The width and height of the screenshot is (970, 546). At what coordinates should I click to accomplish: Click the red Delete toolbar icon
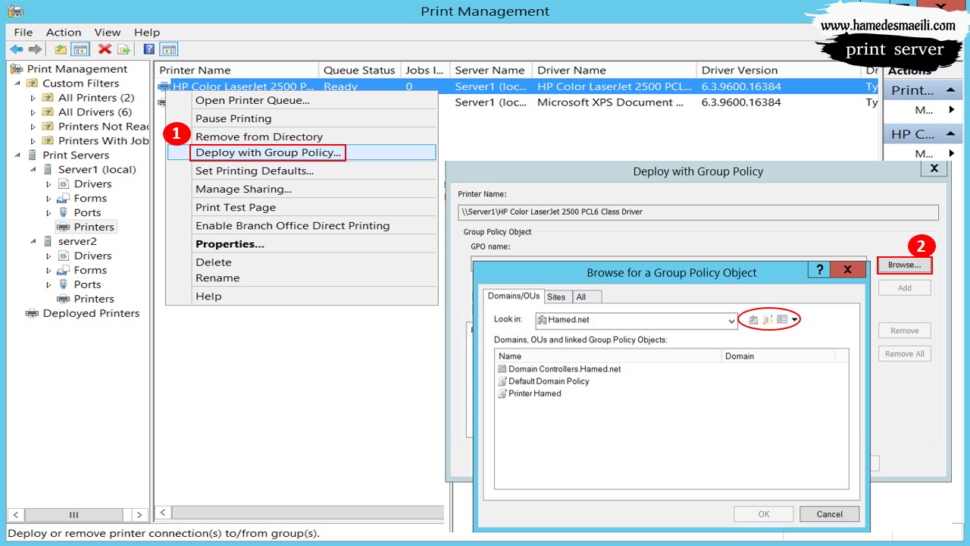105,49
